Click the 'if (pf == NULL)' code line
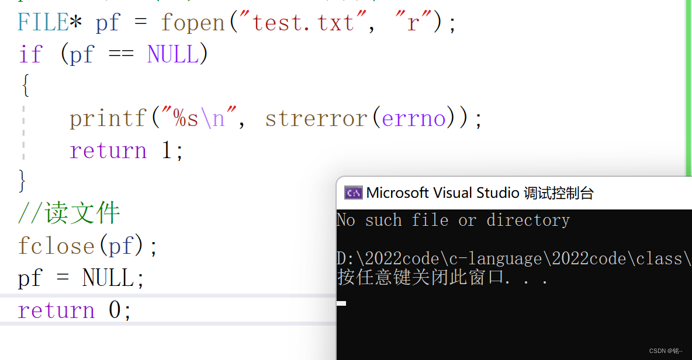 pos(113,55)
